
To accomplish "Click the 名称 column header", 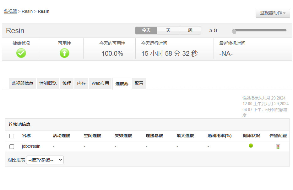I will pos(26,136).
